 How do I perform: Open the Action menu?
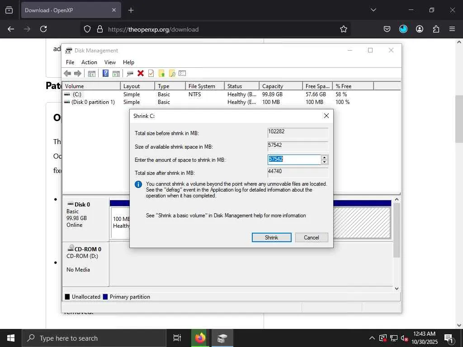(x=89, y=62)
